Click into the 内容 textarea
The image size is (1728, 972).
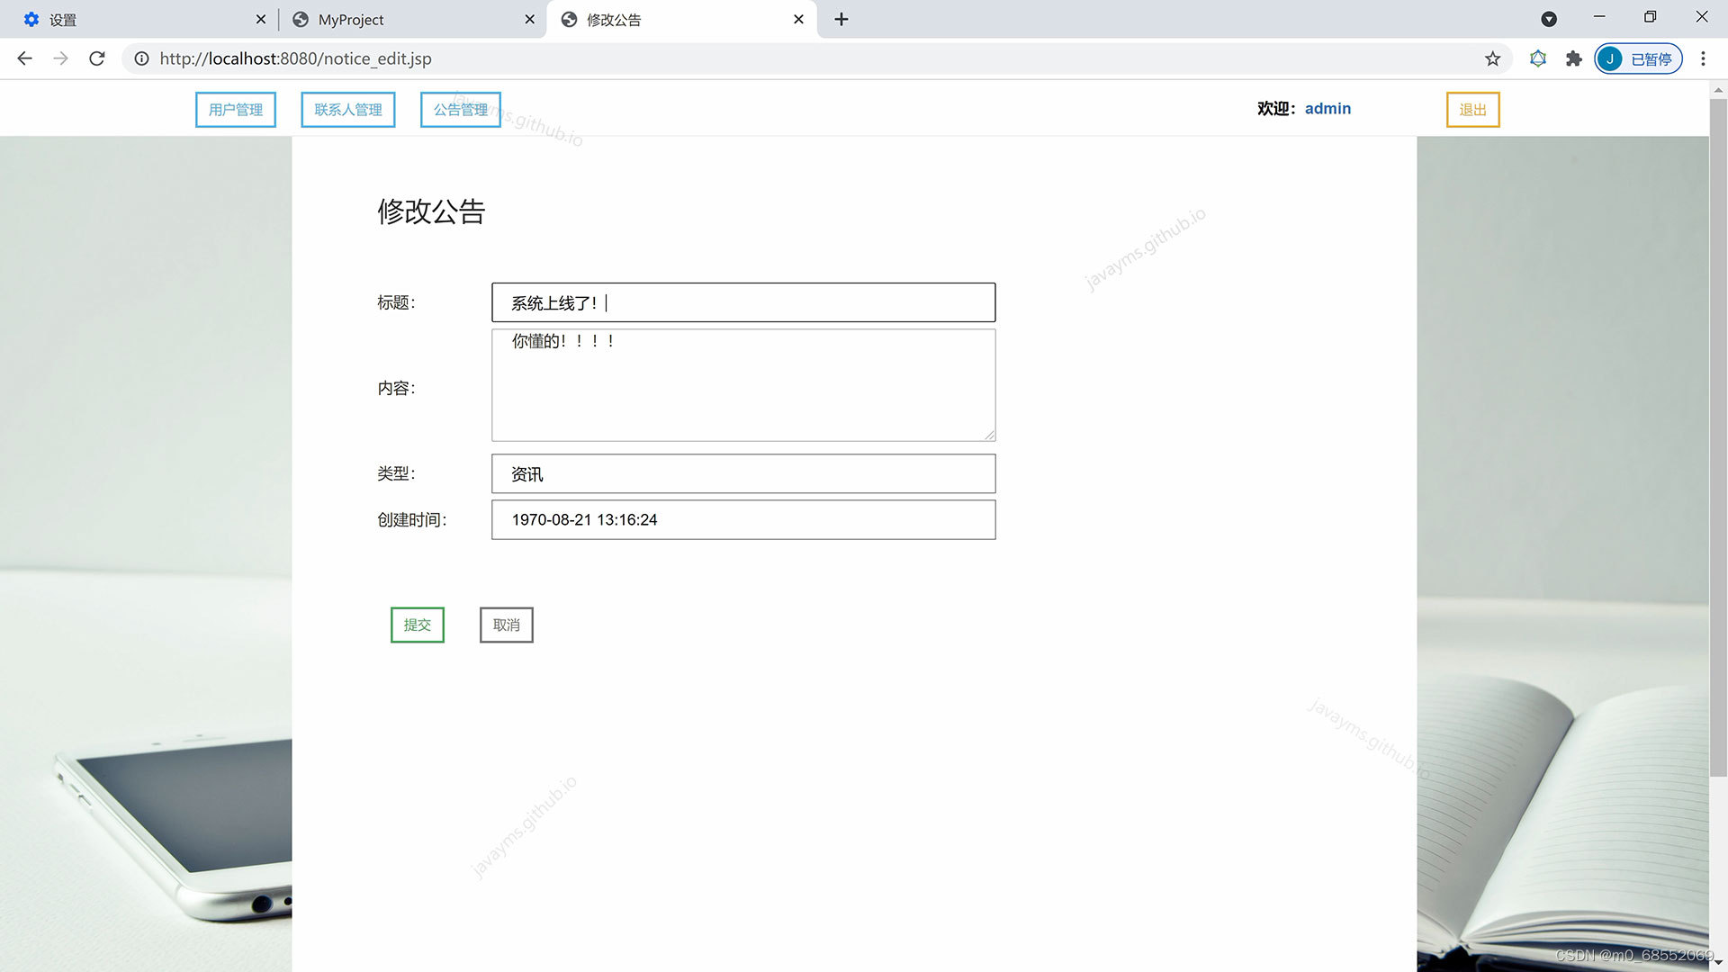point(743,385)
